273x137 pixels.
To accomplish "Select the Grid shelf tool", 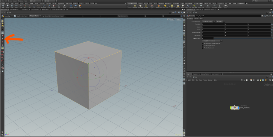I will [x=21, y=6].
